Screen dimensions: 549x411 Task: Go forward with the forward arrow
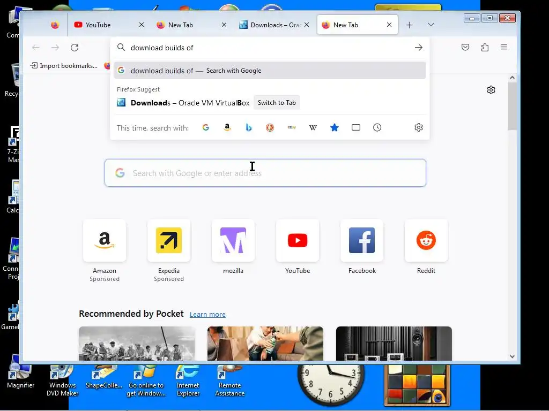click(55, 48)
